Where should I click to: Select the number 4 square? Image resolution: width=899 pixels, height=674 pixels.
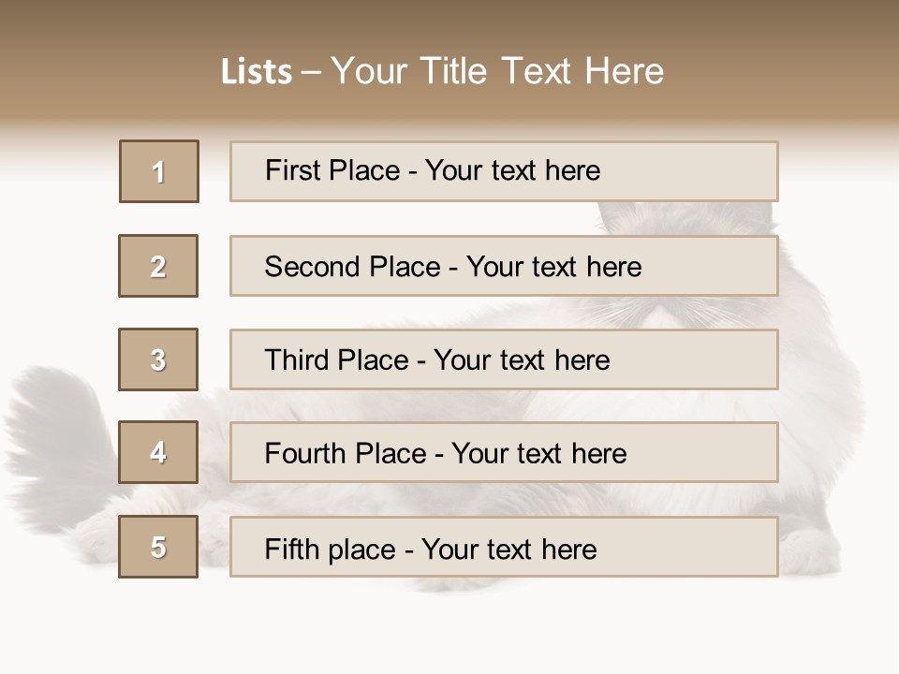pyautogui.click(x=158, y=452)
